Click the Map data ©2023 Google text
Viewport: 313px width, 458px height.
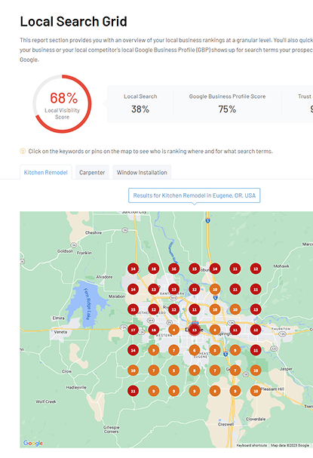(x=290, y=445)
